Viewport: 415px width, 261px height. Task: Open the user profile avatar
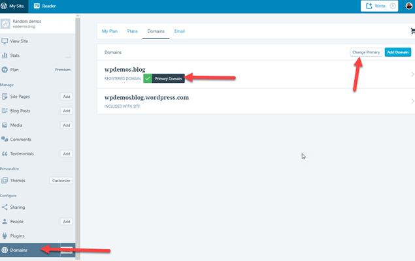[x=409, y=6]
